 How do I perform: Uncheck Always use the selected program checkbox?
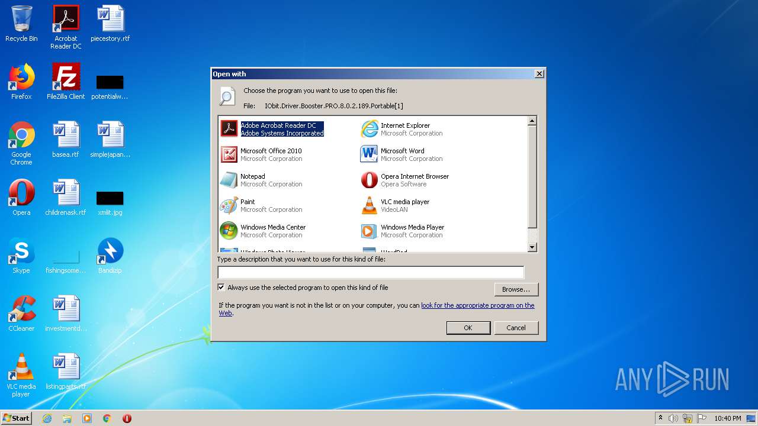point(221,288)
